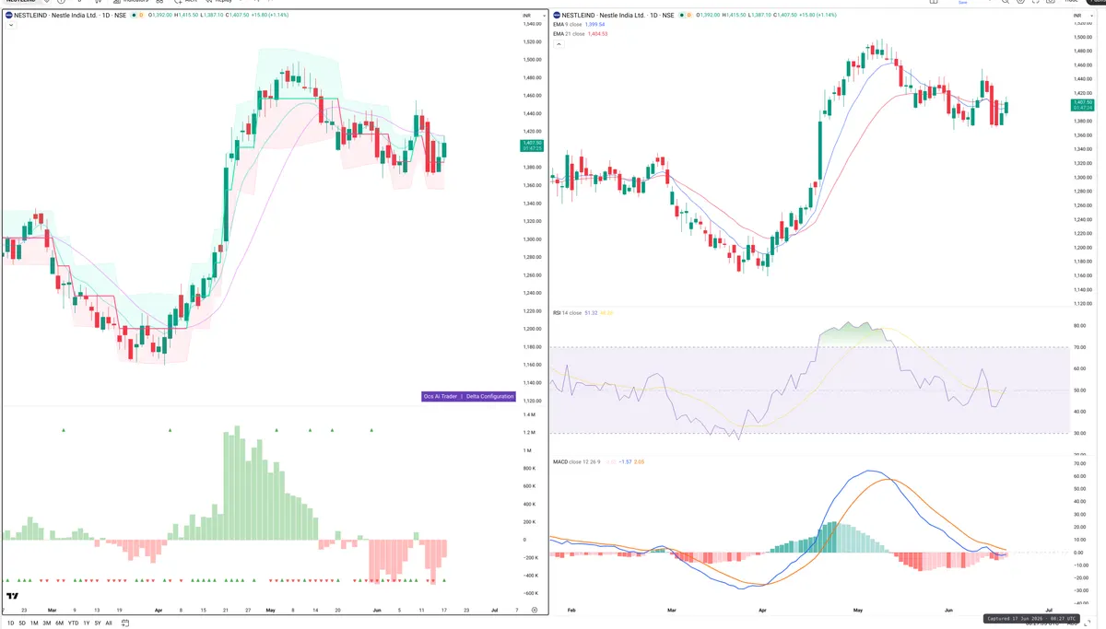1106x629 pixels.
Task: Select the 3M time range
Action: point(47,623)
